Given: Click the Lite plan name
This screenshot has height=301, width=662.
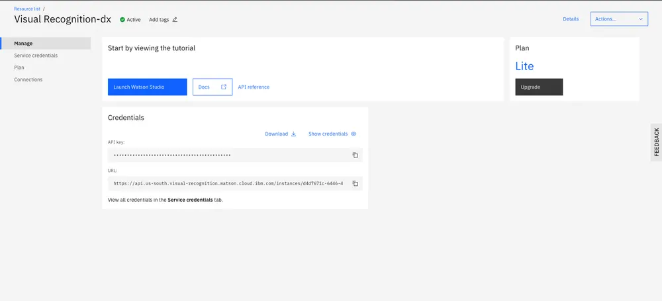Looking at the screenshot, I should pos(524,66).
